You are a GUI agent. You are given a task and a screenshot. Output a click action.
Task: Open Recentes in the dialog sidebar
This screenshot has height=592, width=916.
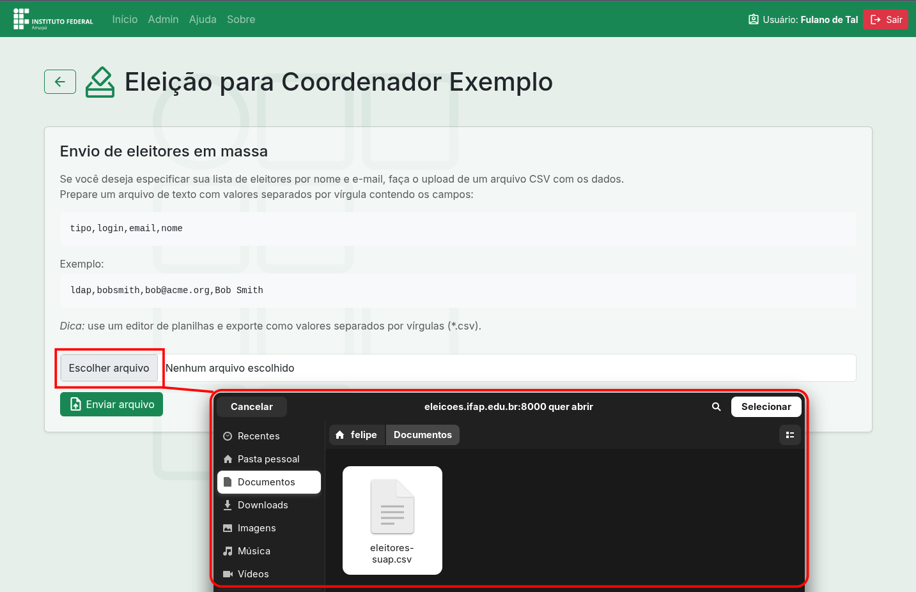coord(269,436)
